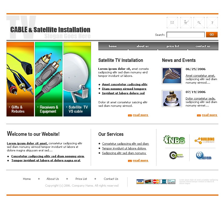Open the home navigation tab
The image size is (224, 208).
pyautogui.click(x=113, y=46)
